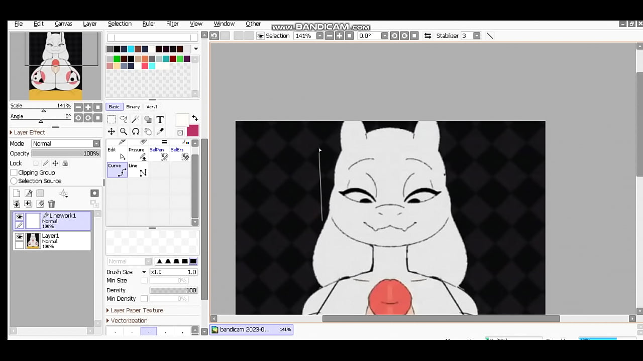
Task: Pick the Move tool
Action: (112, 132)
